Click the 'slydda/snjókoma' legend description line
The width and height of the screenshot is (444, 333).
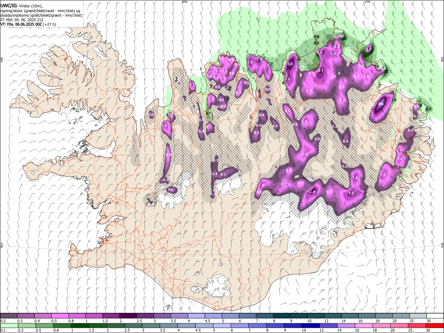point(41,15)
